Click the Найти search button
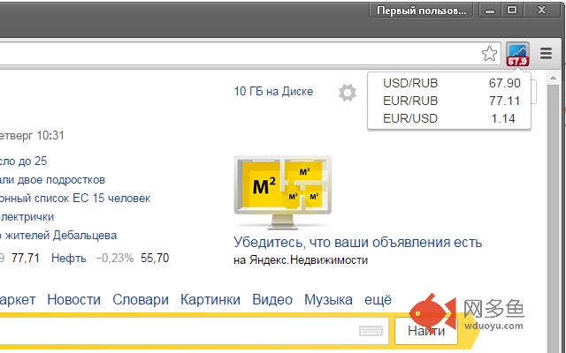566x353 pixels. pyautogui.click(x=426, y=331)
